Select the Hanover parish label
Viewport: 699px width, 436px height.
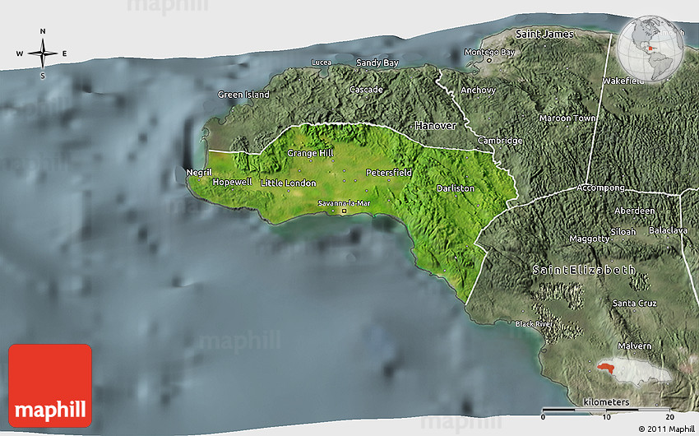[x=434, y=125]
